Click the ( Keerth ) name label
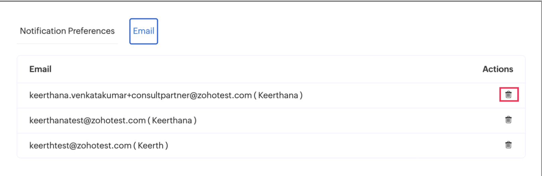 point(151,146)
